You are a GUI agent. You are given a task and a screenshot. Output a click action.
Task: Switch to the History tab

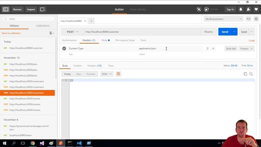click(x=14, y=26)
